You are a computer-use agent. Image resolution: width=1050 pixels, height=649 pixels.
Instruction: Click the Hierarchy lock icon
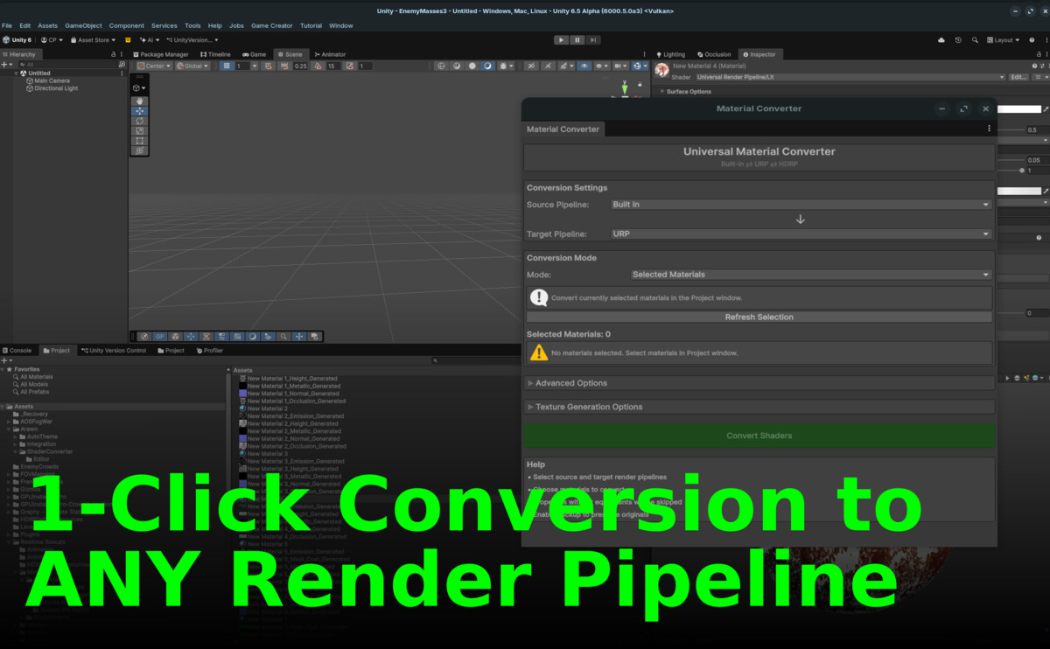114,54
